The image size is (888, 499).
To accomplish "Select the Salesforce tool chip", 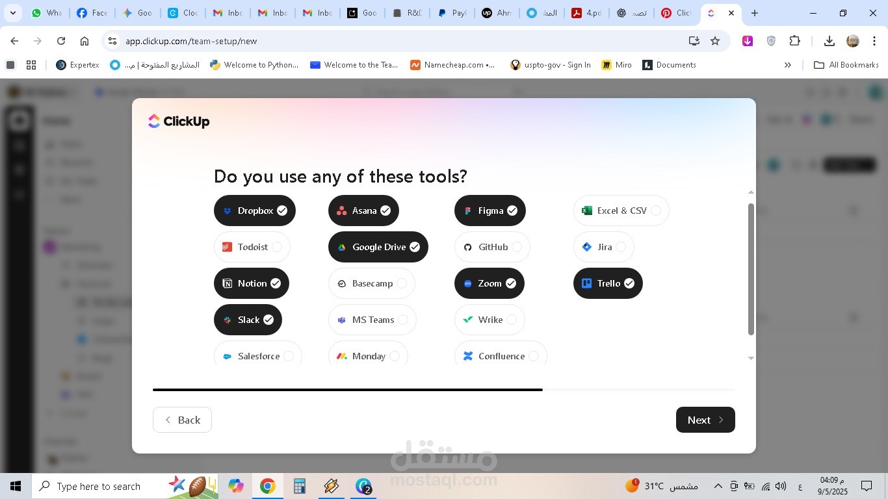I will 258,355.
